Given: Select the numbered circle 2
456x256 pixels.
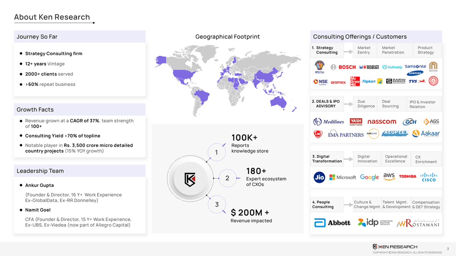Looking at the screenshot, I should point(227,178).
